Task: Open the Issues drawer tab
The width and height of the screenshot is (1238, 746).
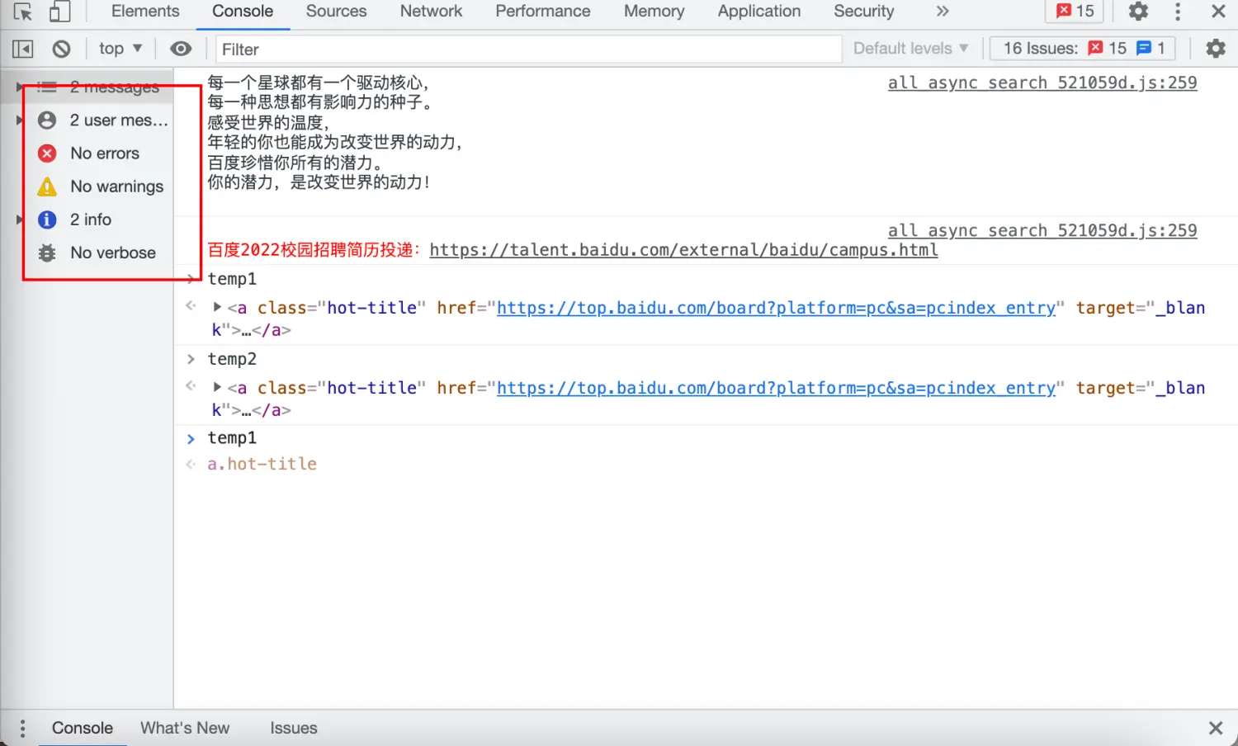Action: (294, 728)
